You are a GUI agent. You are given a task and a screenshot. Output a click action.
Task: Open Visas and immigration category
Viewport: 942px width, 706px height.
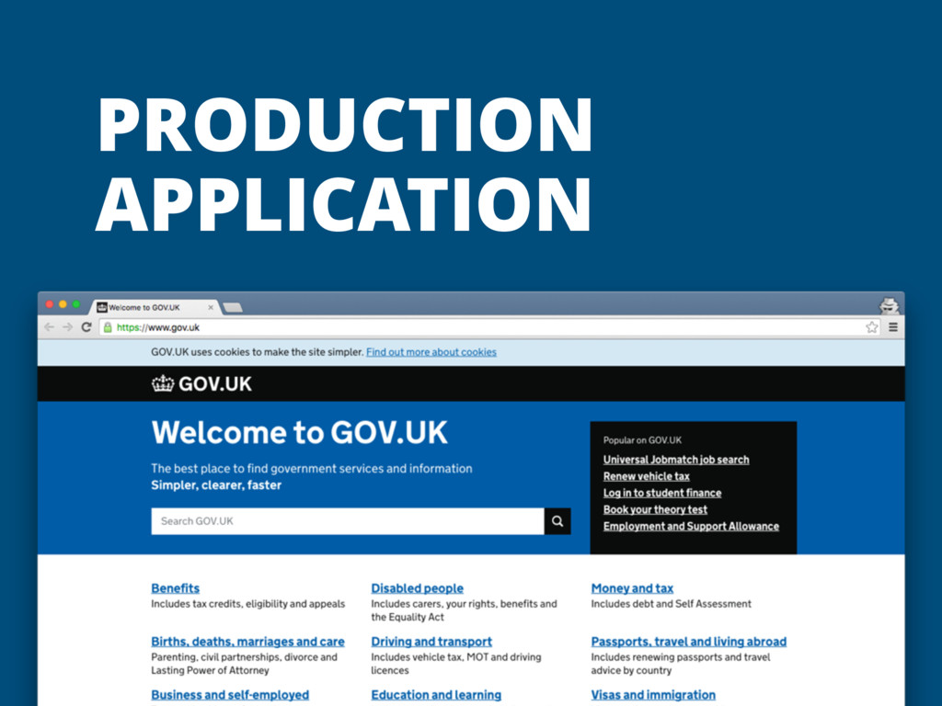653,695
